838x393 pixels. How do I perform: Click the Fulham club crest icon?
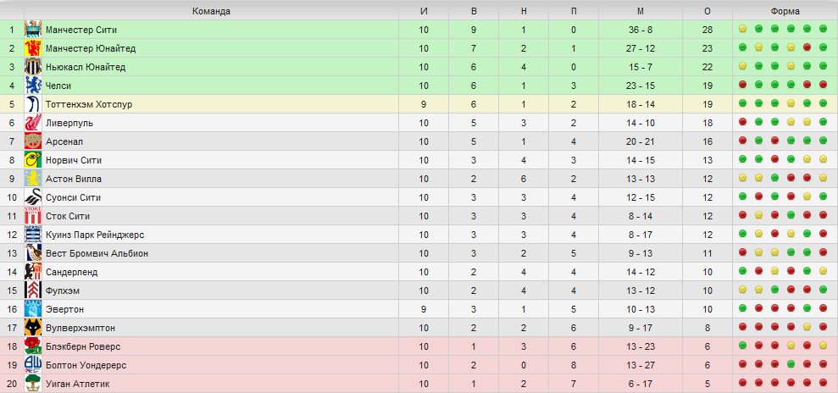coord(32,291)
